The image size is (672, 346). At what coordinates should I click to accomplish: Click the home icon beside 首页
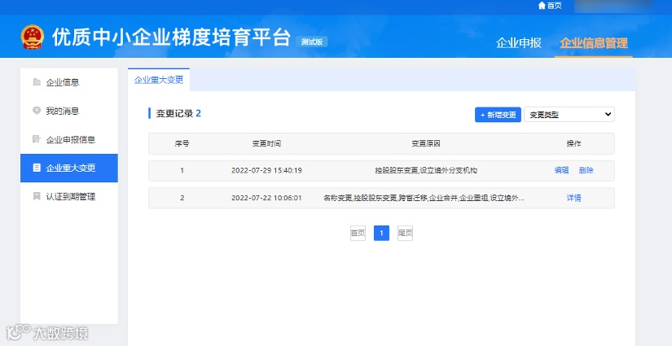point(542,6)
